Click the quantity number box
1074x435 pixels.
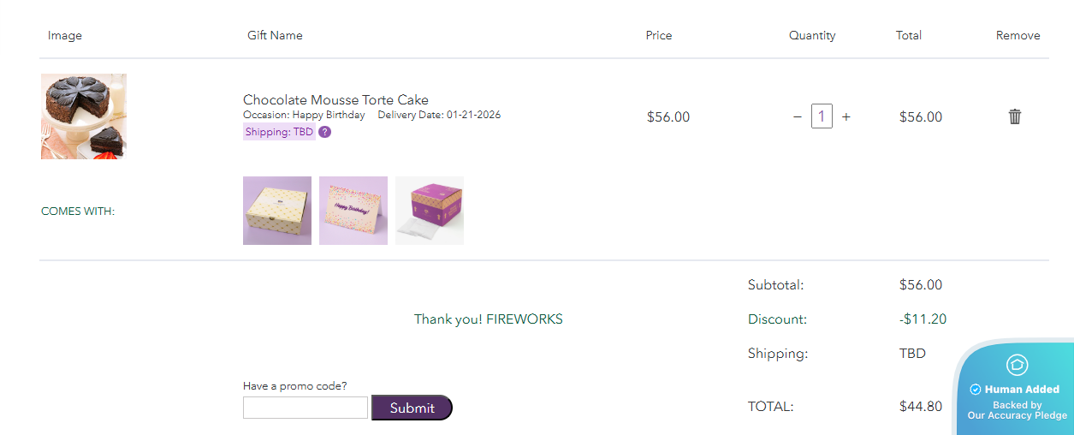(822, 116)
